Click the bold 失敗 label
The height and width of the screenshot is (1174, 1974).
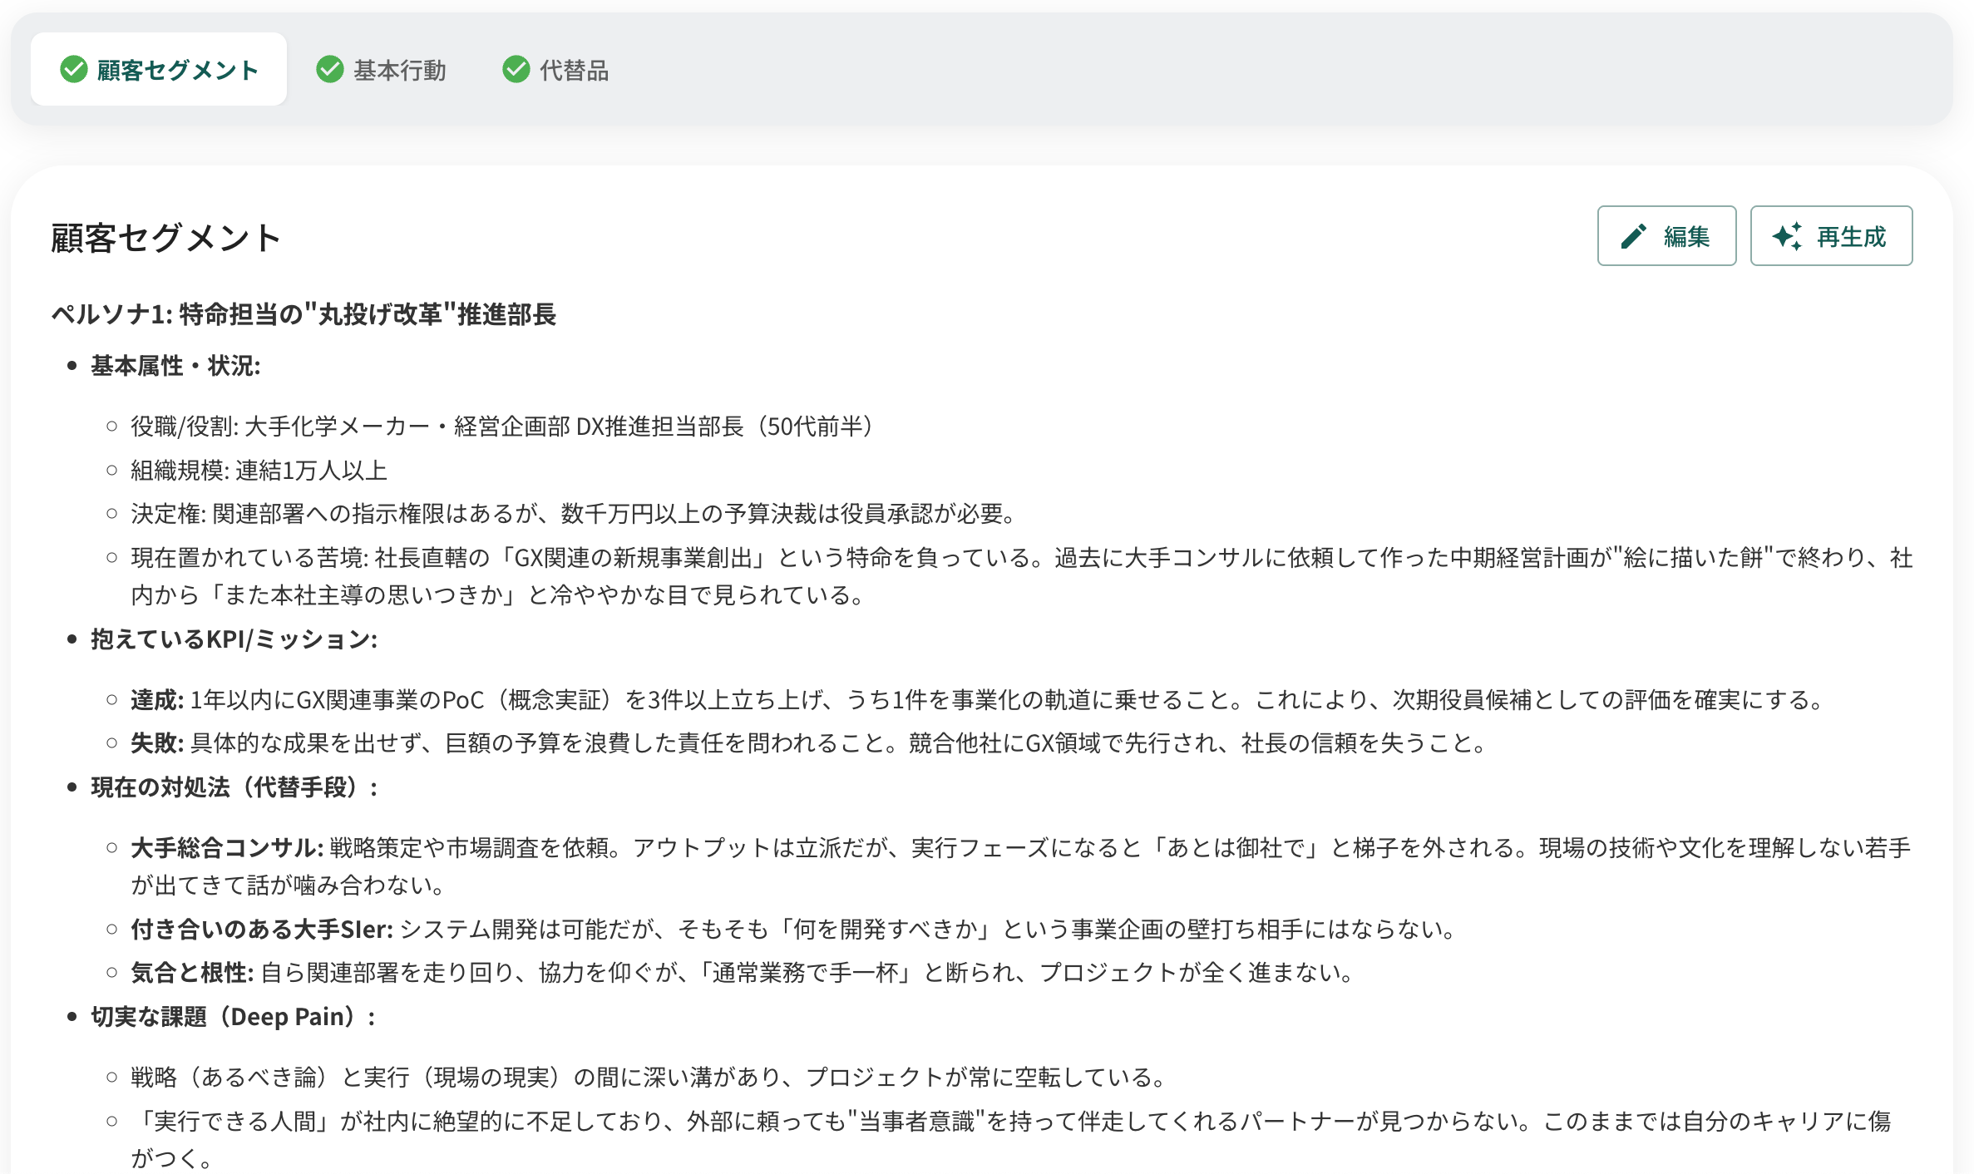coord(156,743)
